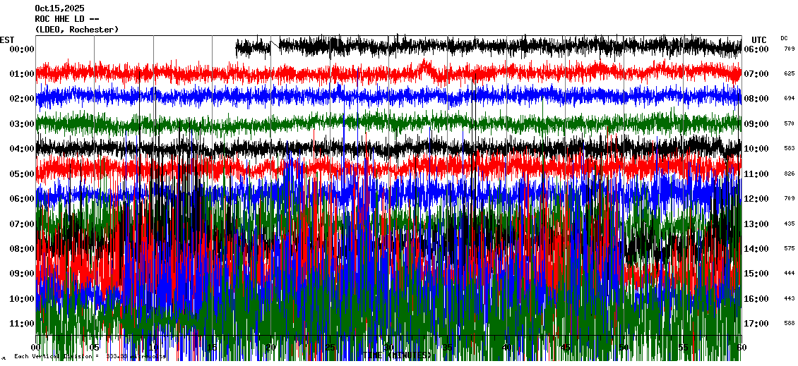Click the DC column header
Screen dimensions: 798x366
pyautogui.click(x=784, y=38)
